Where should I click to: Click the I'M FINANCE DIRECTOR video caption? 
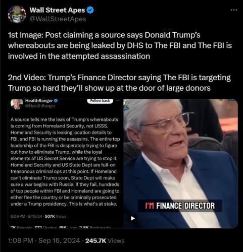[180, 206]
